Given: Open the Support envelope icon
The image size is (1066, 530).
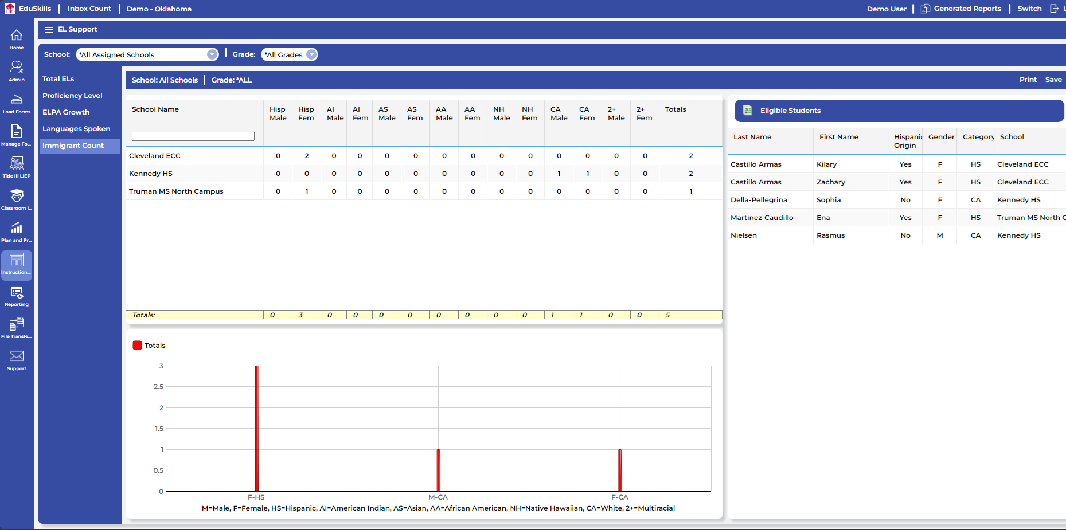Looking at the screenshot, I should click(x=17, y=356).
